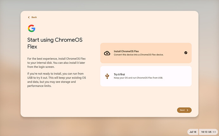Viewport: 219px width, 136px height.
Task: Click the cloud download install icon
Action: coord(107,53)
